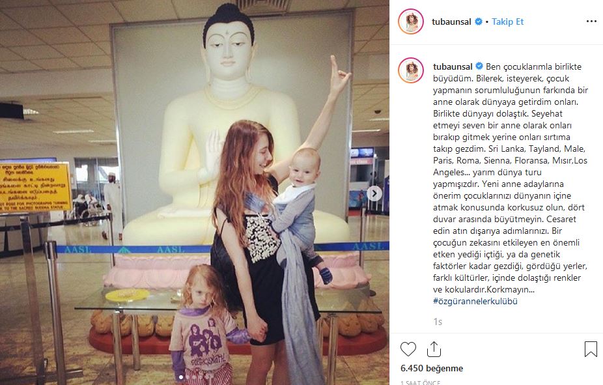
Task: Like the post with the heart icon
Action: pos(408,349)
